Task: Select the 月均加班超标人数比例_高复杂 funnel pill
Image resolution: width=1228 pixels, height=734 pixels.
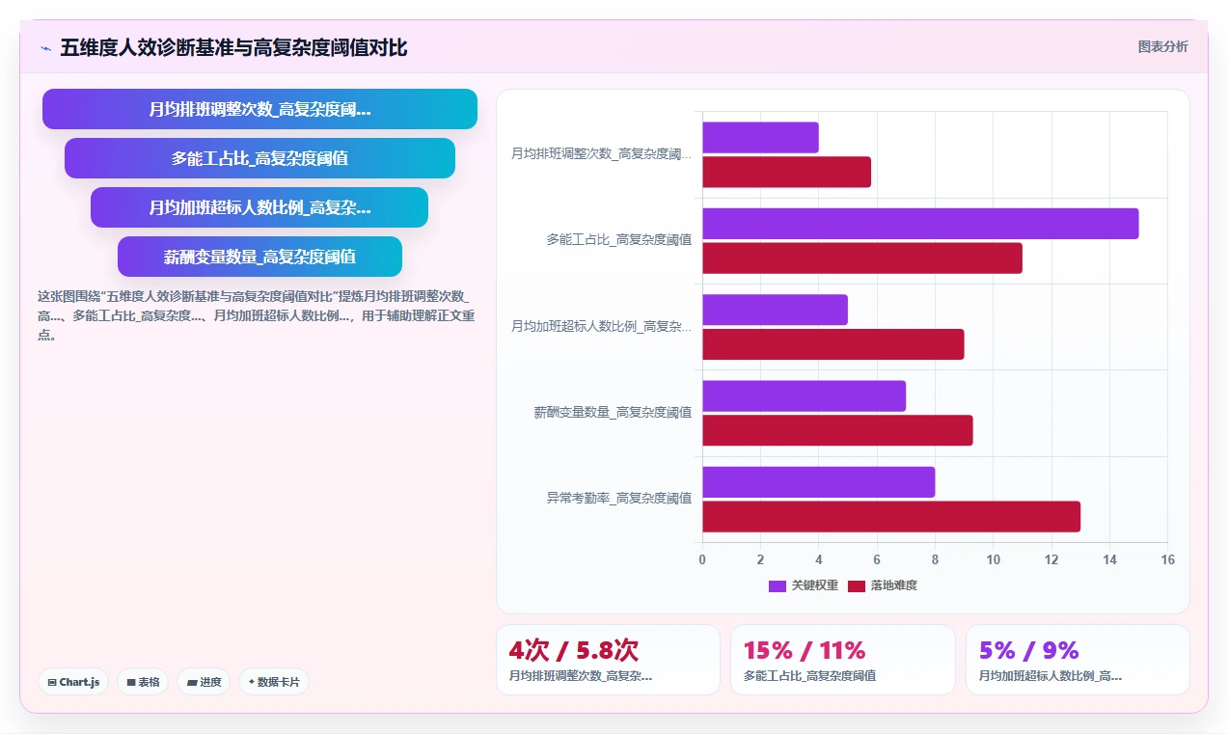Action: [259, 207]
